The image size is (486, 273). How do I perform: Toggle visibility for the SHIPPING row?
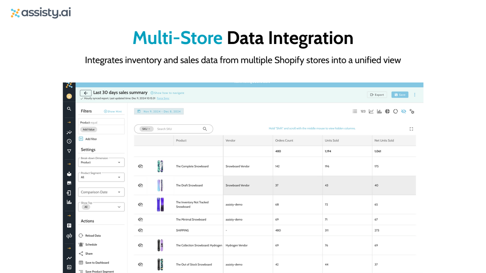pyautogui.click(x=140, y=231)
